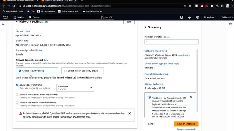Open the info panel icon at right edge
The height and width of the screenshot is (131, 234).
pyautogui.click(x=230, y=24)
